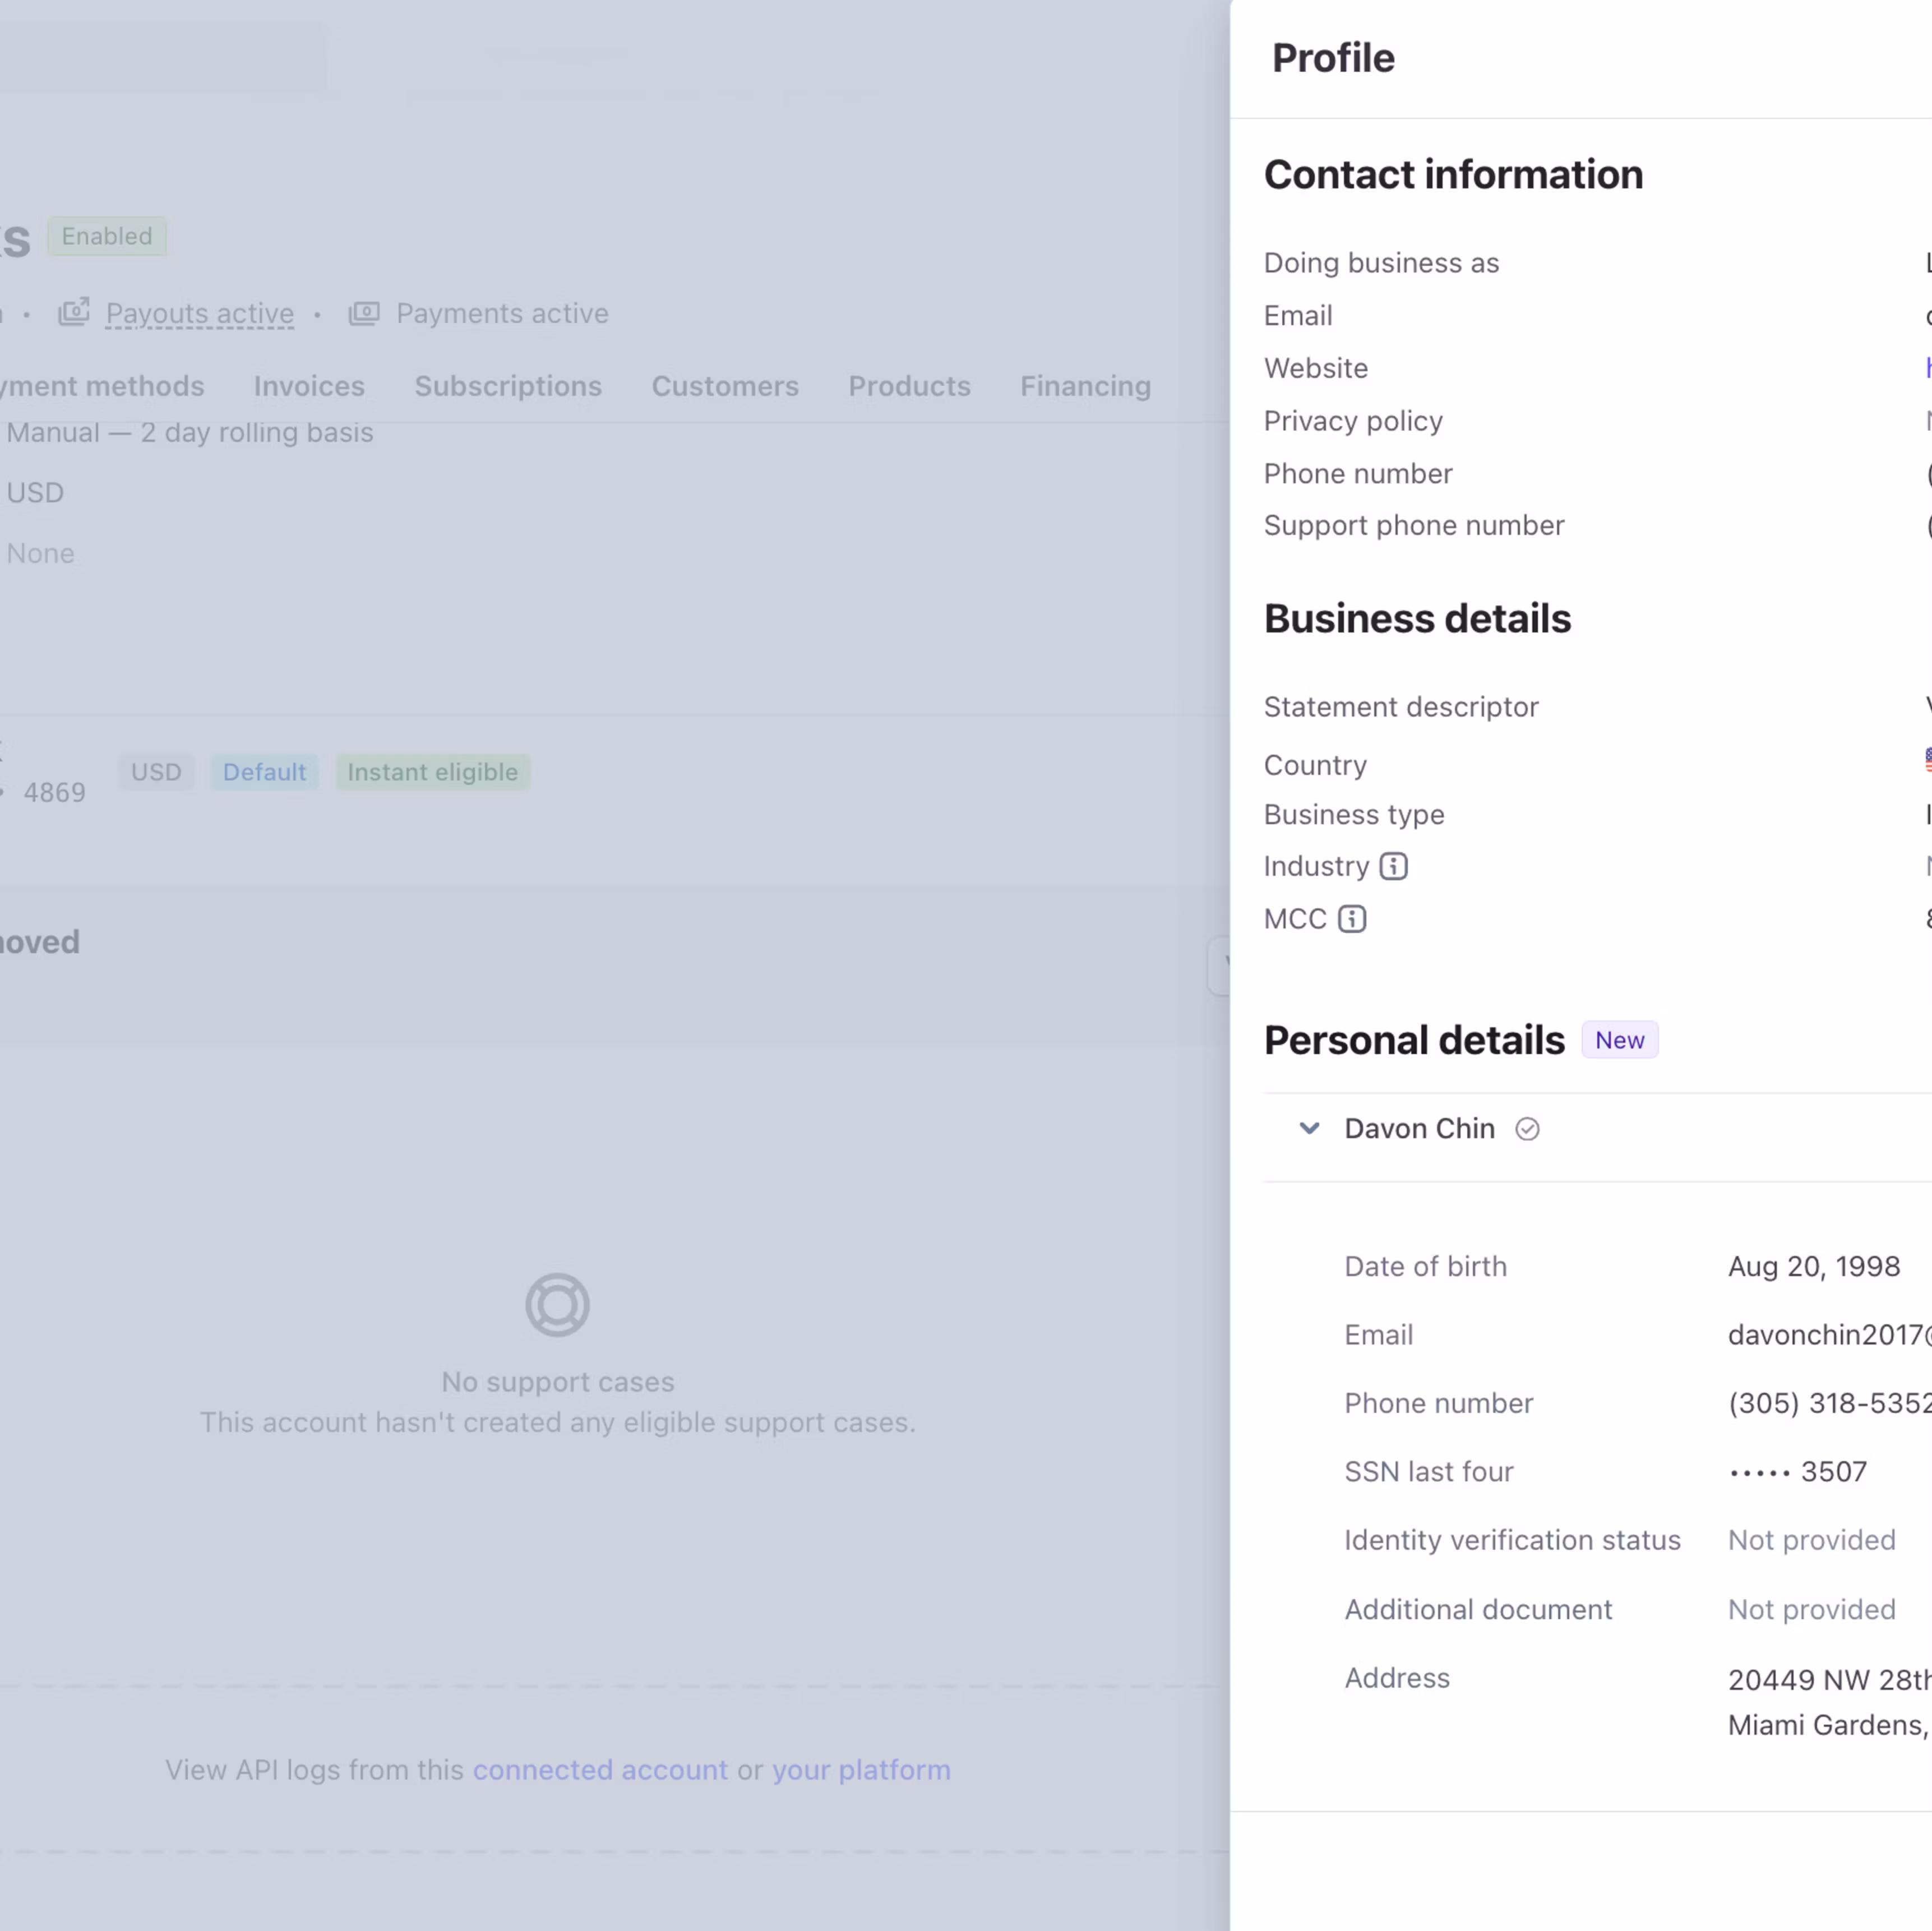Viewport: 1932px width, 1931px height.
Task: Click the Industry info icon
Action: (1393, 866)
